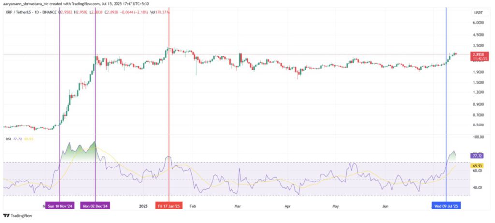This screenshot has height=223, width=495.
Task: Select the Mon 02 Dec '24 date marker
Action: (x=95, y=206)
